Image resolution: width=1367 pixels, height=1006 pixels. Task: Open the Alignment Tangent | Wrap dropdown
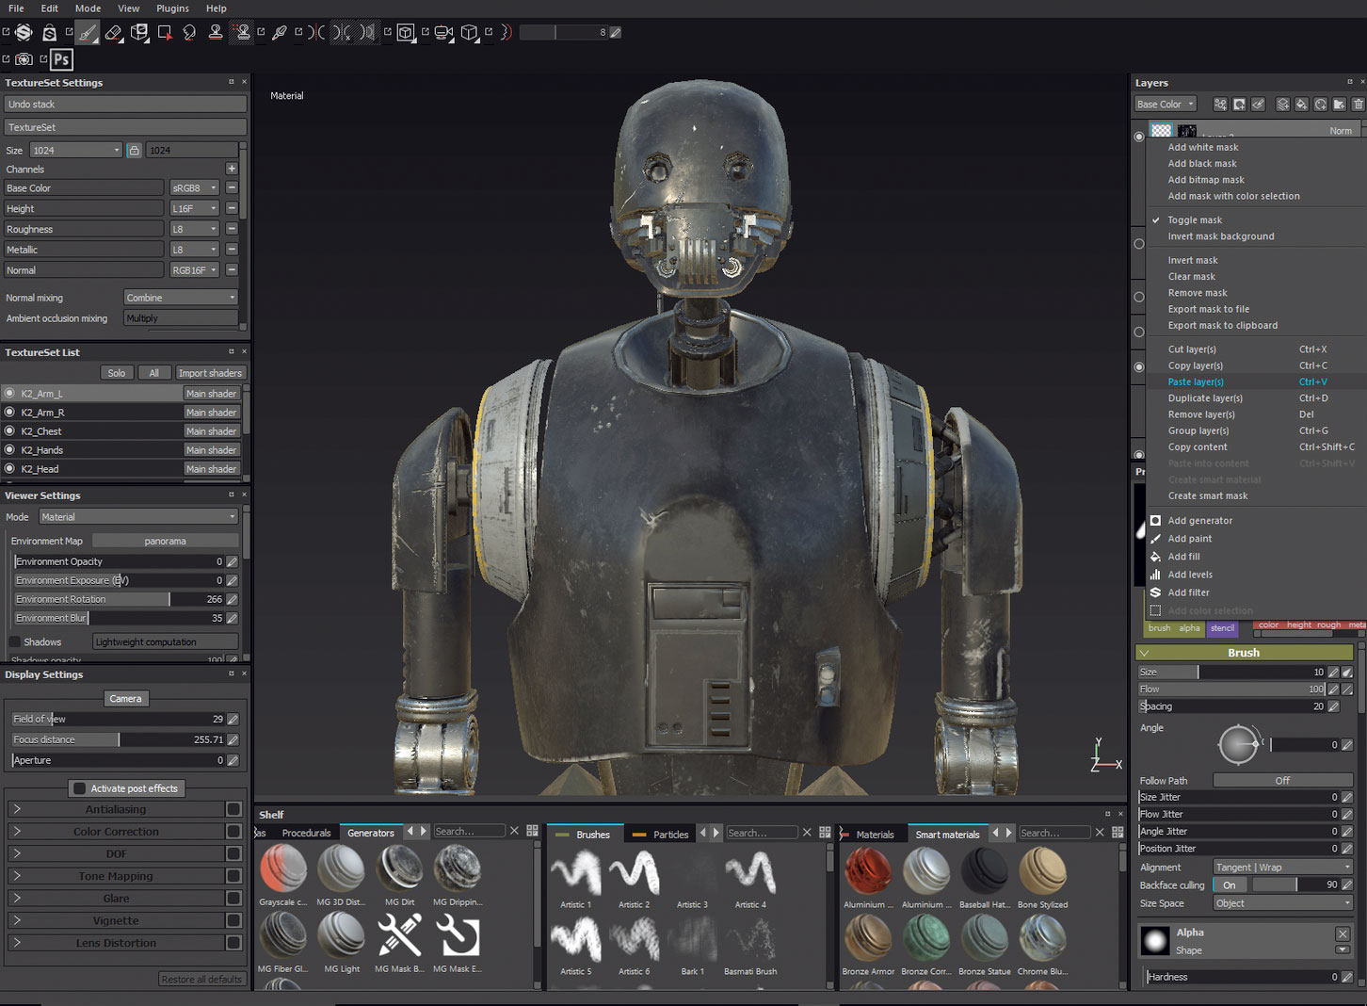pos(1282,868)
